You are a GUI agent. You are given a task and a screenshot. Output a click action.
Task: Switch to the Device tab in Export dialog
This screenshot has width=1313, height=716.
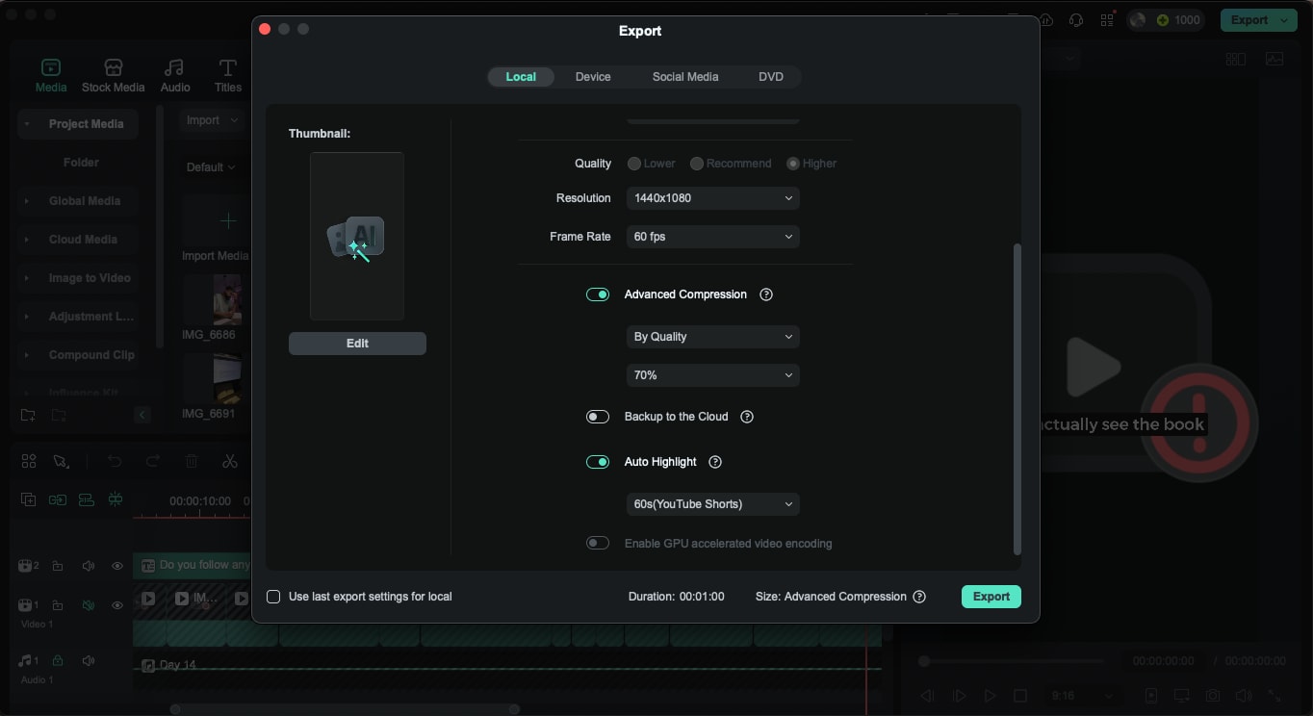pos(593,76)
